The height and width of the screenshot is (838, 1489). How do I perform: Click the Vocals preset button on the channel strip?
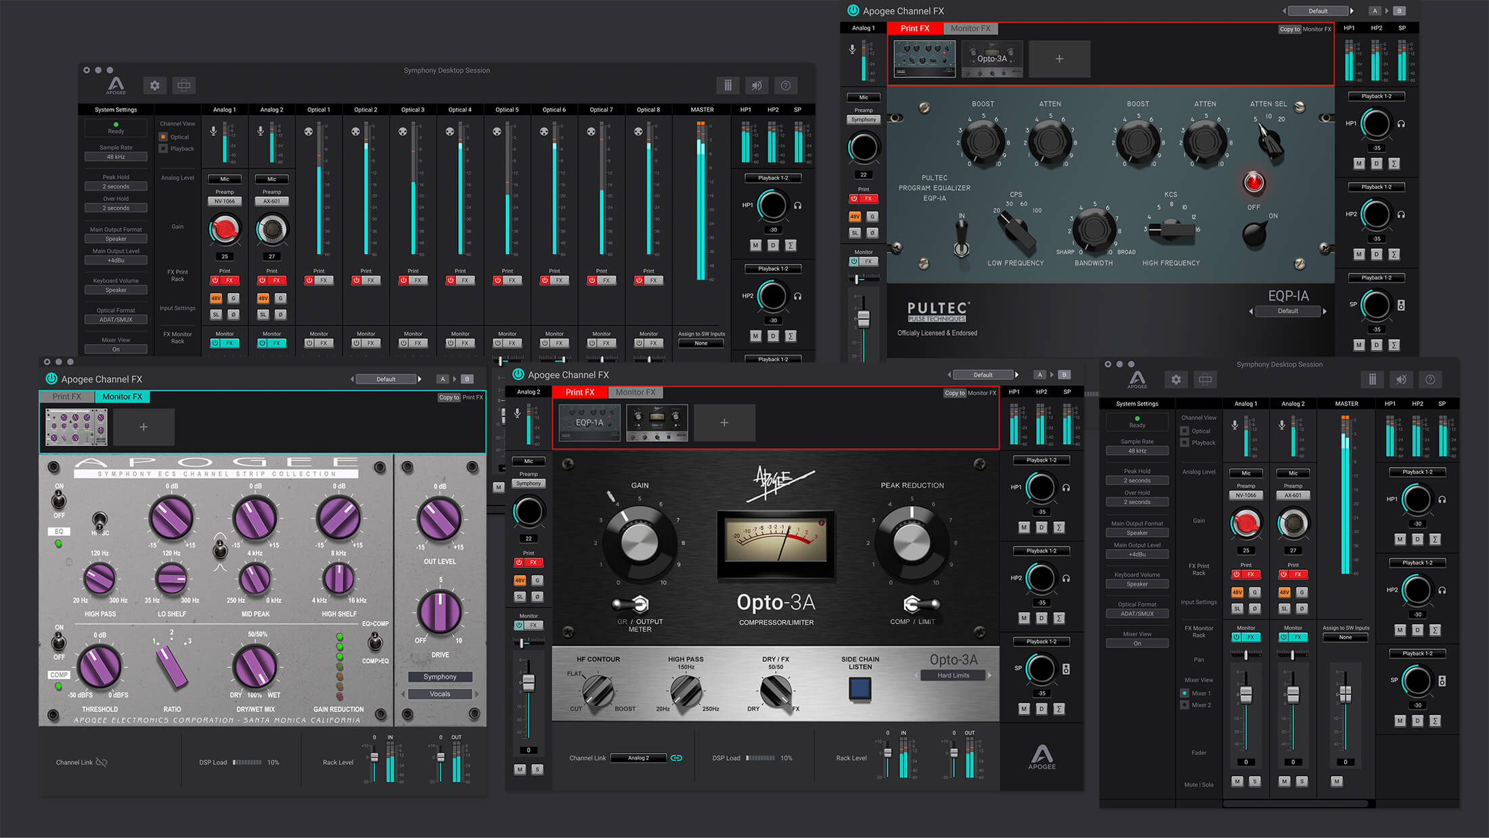coord(440,694)
